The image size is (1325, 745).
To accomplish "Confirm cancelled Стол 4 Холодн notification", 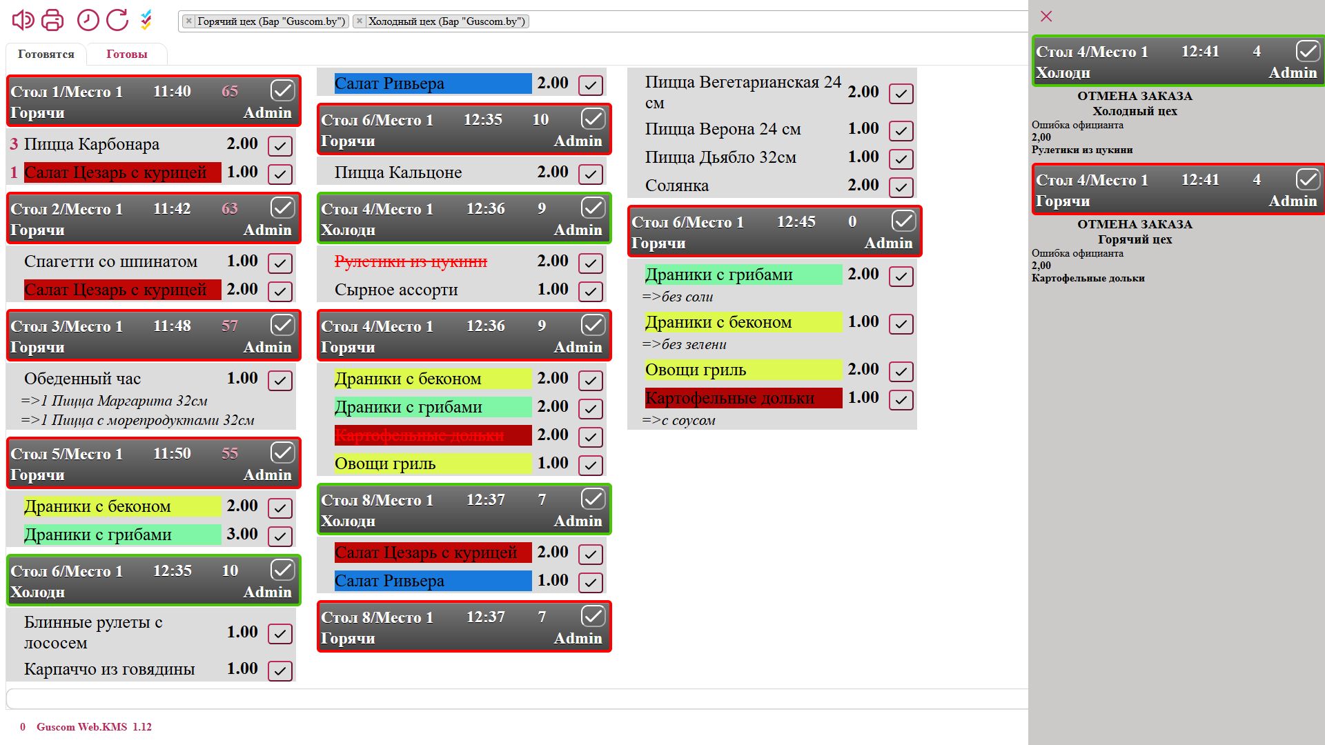I will [x=1308, y=51].
